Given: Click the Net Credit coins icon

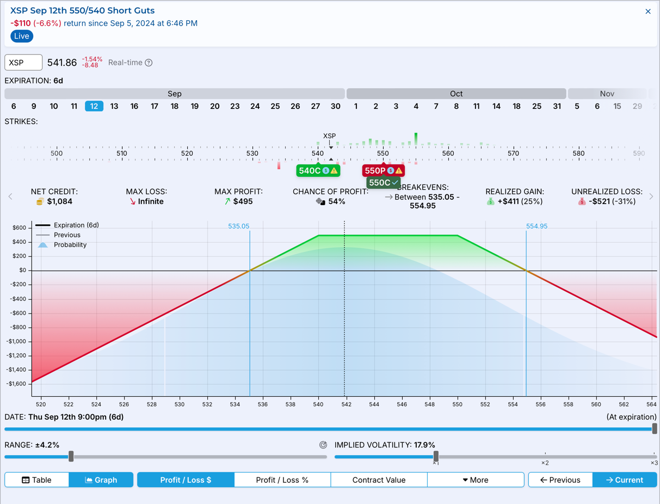Looking at the screenshot, I should click(x=39, y=202).
